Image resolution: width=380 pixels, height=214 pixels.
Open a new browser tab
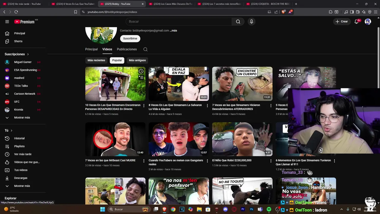pos(296,4)
